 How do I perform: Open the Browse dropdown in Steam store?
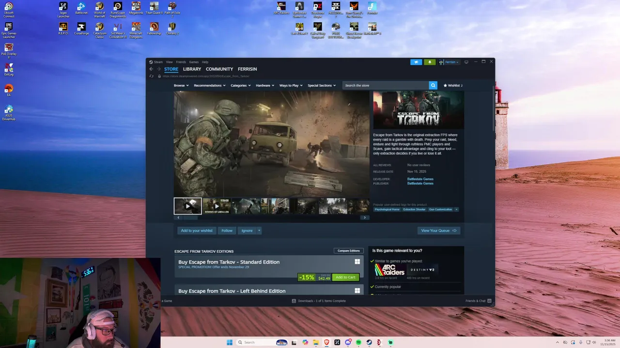coord(181,86)
